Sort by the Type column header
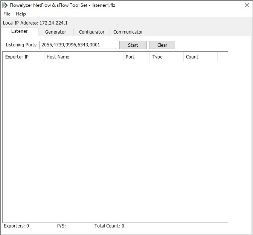The height and width of the screenshot is (235, 253). pyautogui.click(x=167, y=57)
